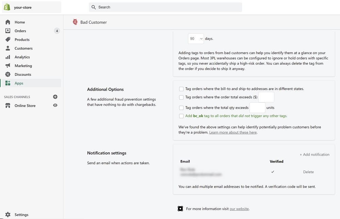Visit 'our website' link
The height and width of the screenshot is (219, 340).
(239, 209)
